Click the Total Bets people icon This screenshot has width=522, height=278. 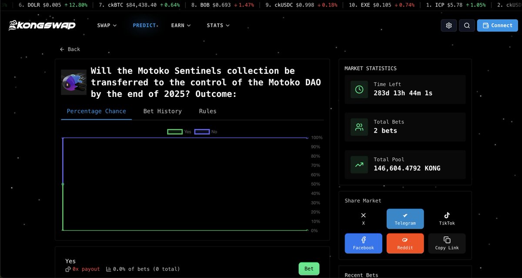[359, 127]
